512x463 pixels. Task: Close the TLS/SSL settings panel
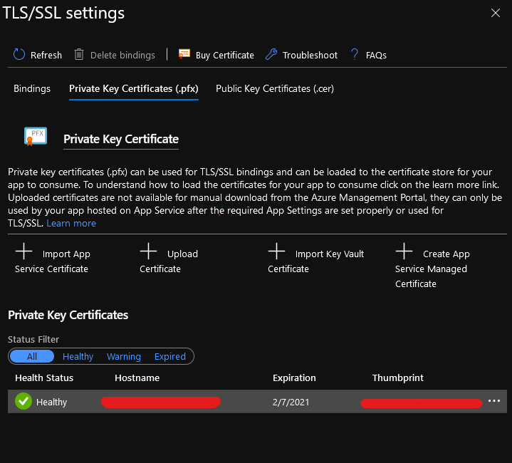(x=496, y=13)
